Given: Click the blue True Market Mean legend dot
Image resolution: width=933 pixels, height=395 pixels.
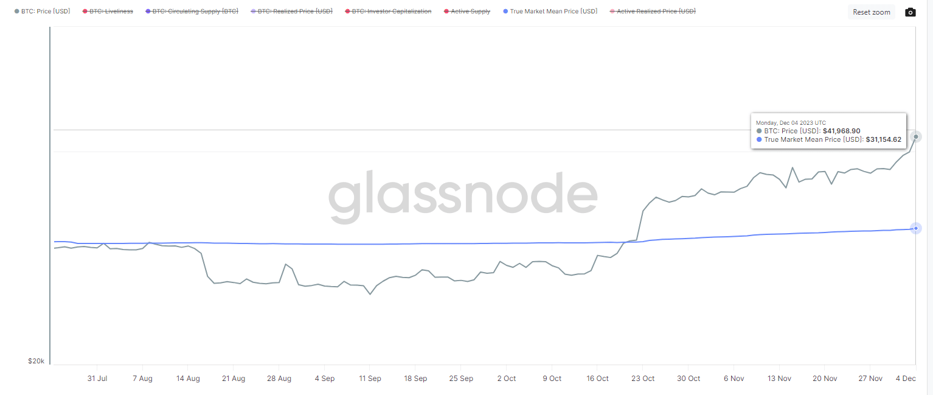Looking at the screenshot, I should (x=506, y=12).
